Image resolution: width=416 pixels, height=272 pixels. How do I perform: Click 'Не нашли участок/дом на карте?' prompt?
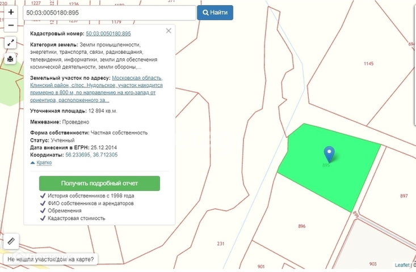coord(51,260)
